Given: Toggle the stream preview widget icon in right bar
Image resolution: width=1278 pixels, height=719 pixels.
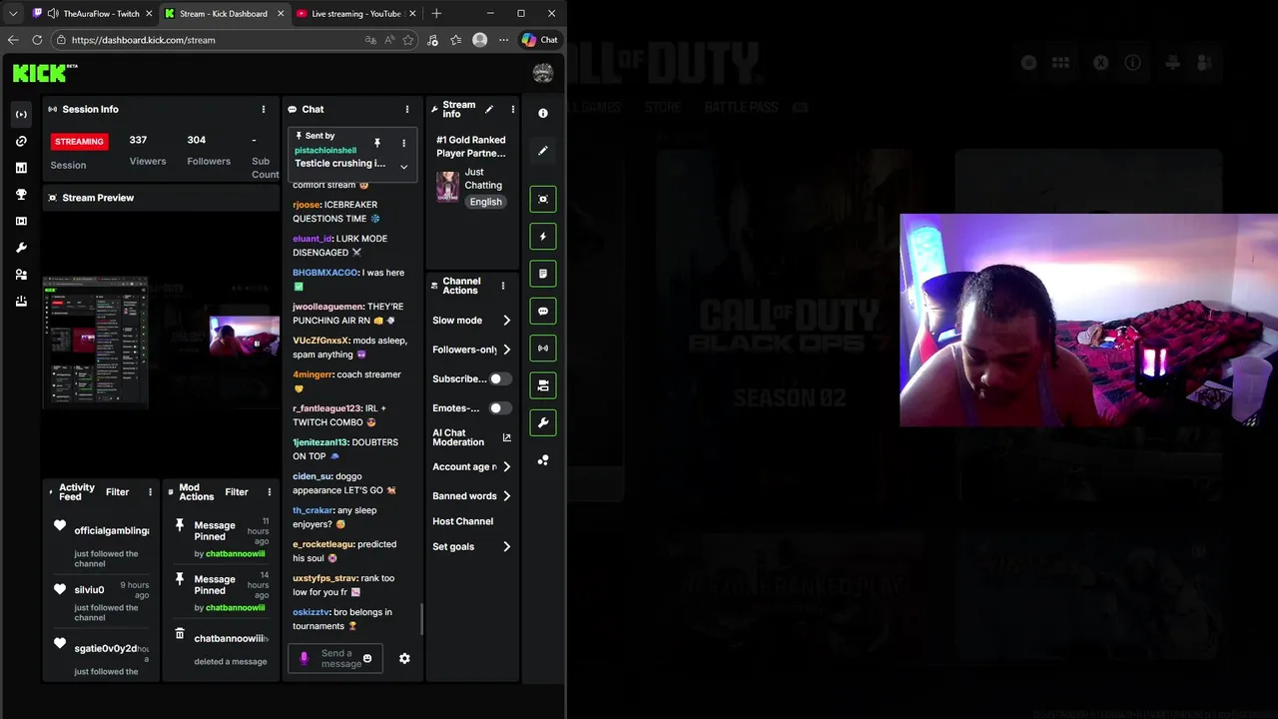Looking at the screenshot, I should (x=543, y=199).
